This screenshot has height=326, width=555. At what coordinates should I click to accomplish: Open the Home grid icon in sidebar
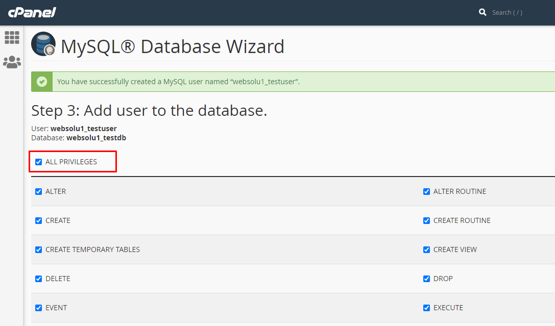pyautogui.click(x=12, y=37)
